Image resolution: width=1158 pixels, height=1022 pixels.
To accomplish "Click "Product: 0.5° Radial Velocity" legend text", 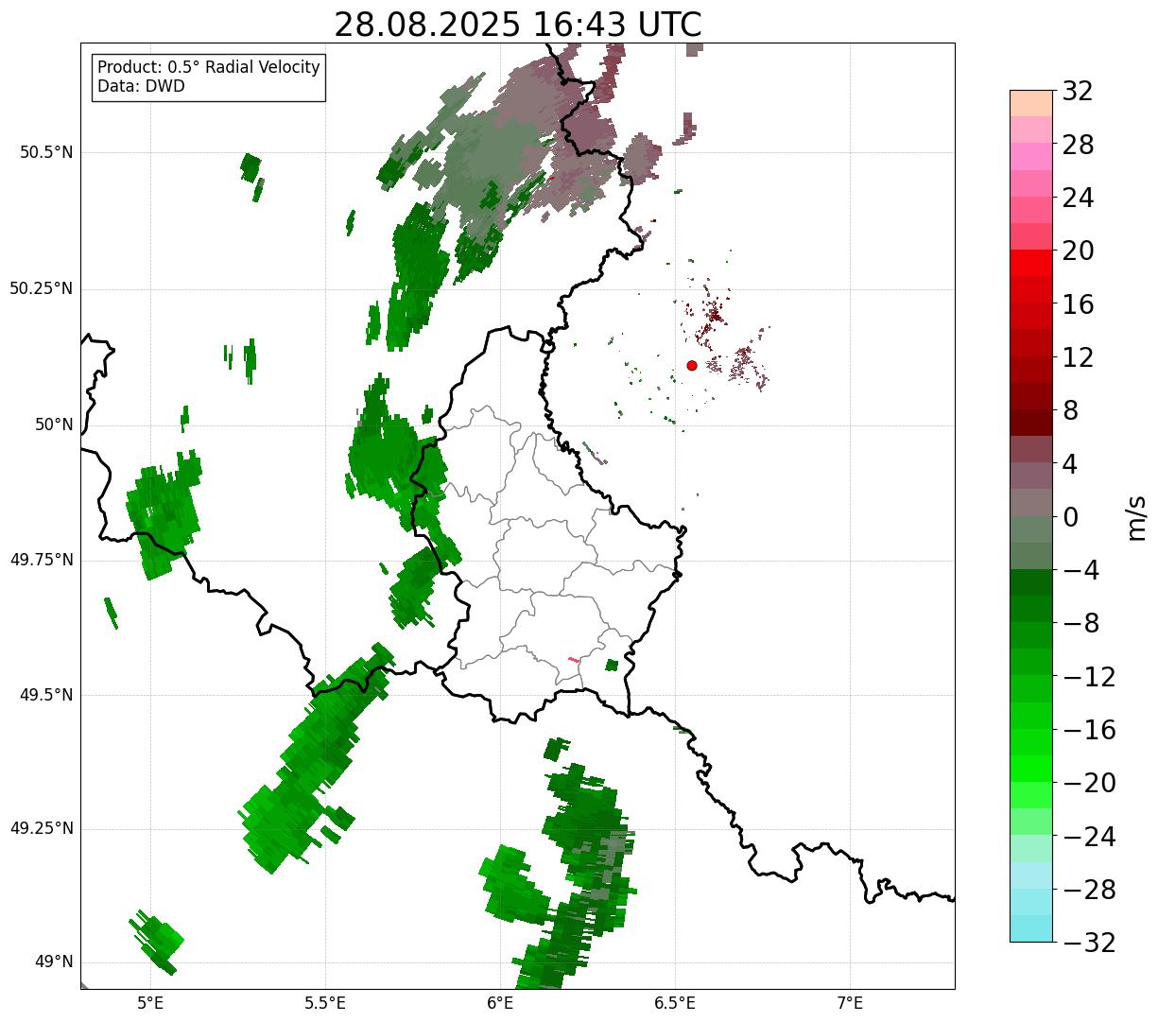I will pyautogui.click(x=209, y=68).
